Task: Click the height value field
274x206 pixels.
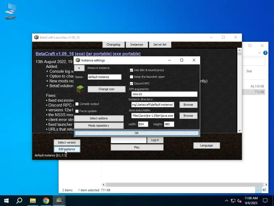Action: point(169,124)
